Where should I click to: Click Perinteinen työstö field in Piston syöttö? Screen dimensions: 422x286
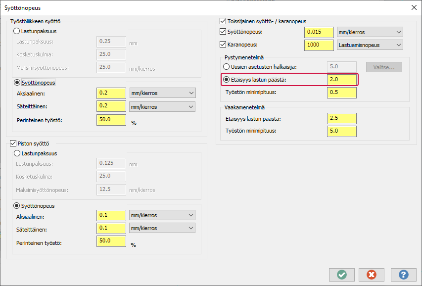[111, 241]
